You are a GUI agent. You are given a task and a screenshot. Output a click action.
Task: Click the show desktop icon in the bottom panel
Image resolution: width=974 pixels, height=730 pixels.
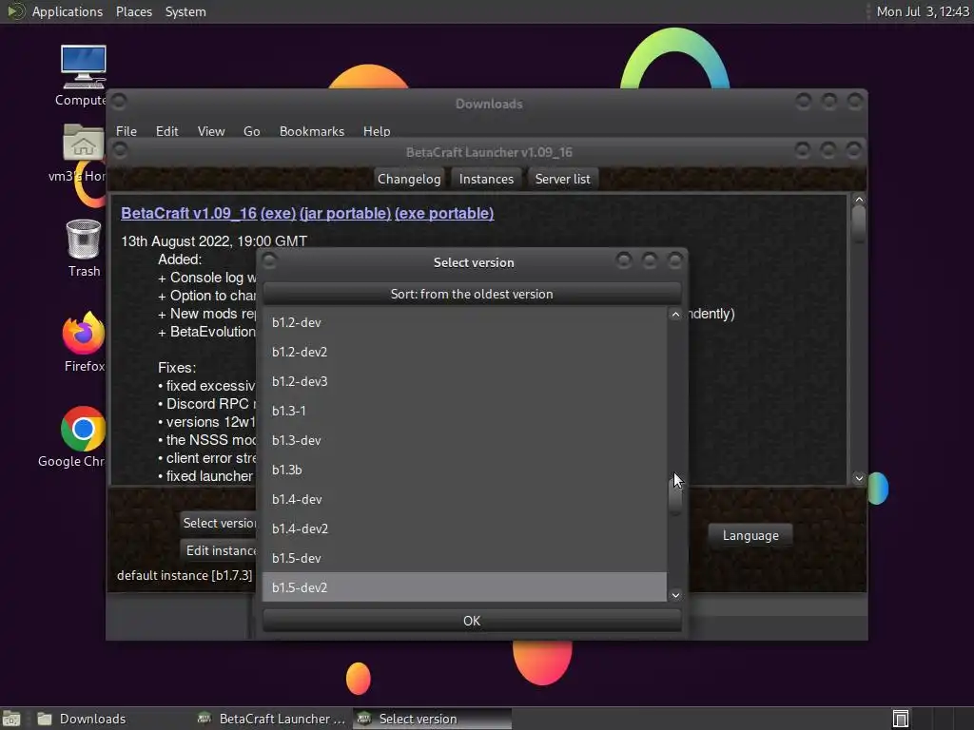[11, 719]
